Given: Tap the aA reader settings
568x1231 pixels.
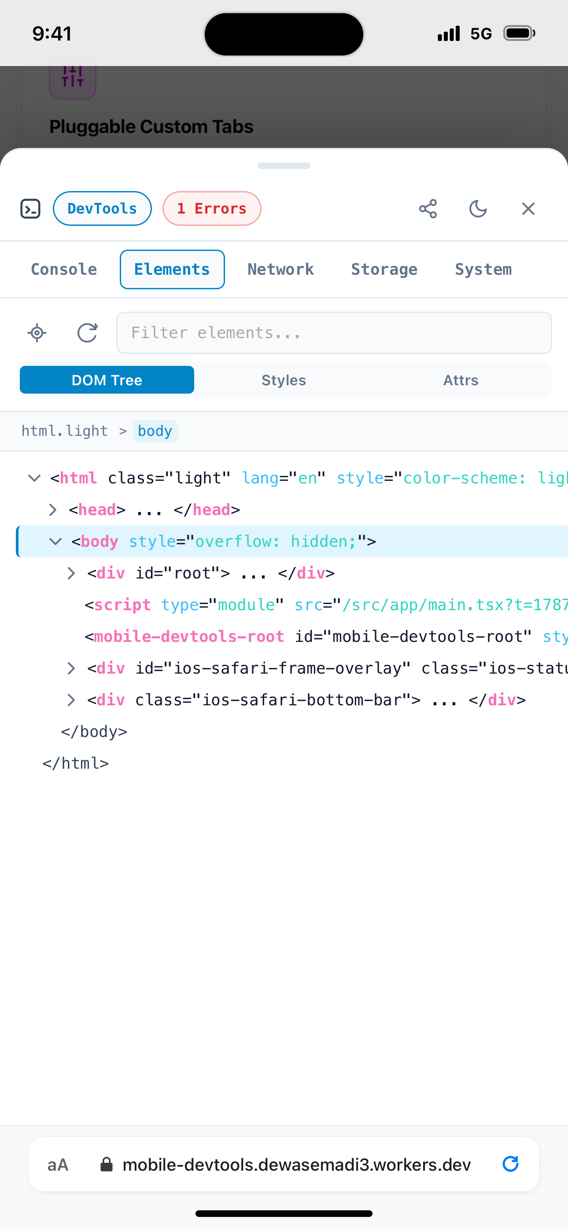Looking at the screenshot, I should pos(58,1165).
